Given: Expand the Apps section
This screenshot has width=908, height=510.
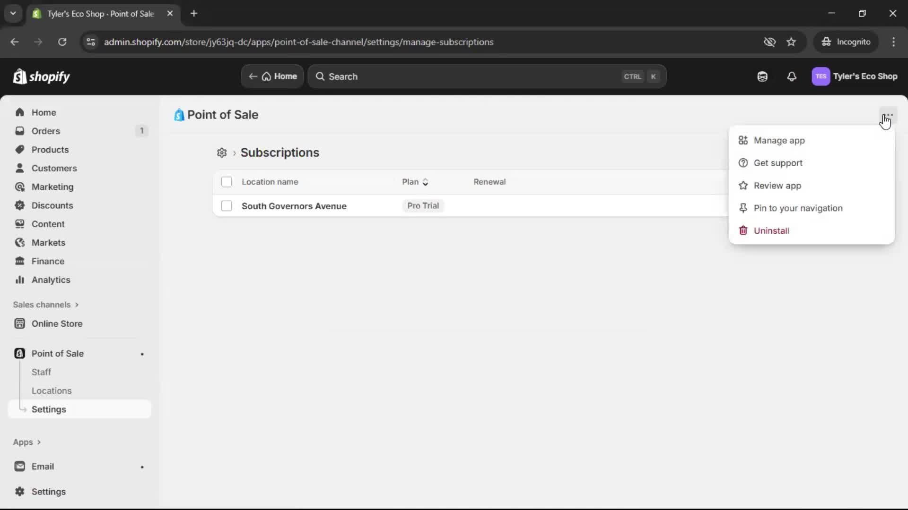Looking at the screenshot, I should [27, 442].
